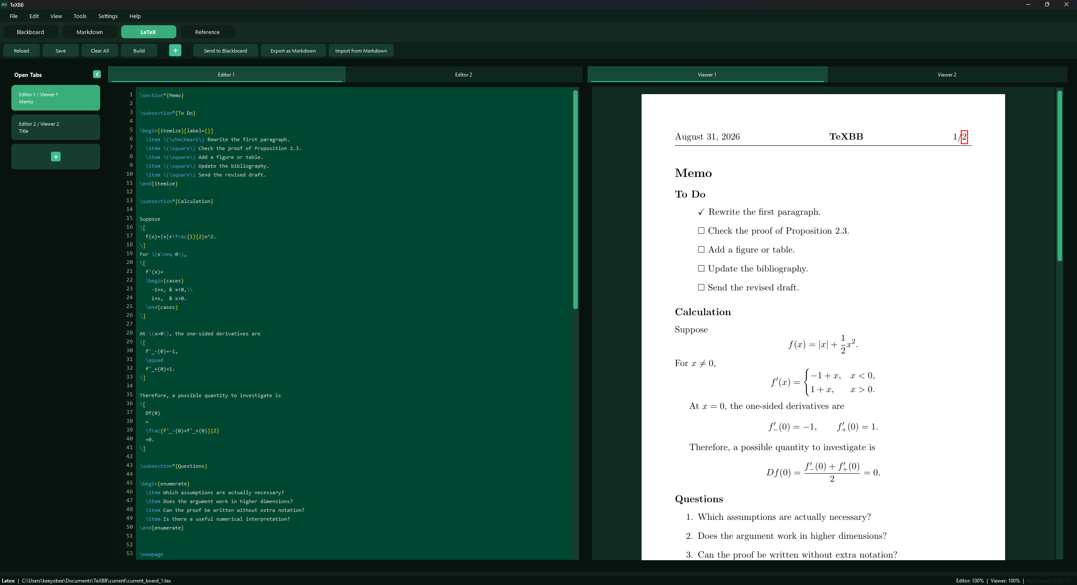
Task: Switch to the Reference mode tab
Action: pos(207,32)
